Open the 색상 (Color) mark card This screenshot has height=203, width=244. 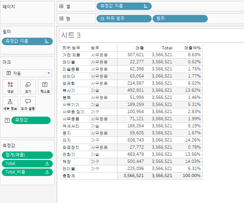click(x=10, y=87)
